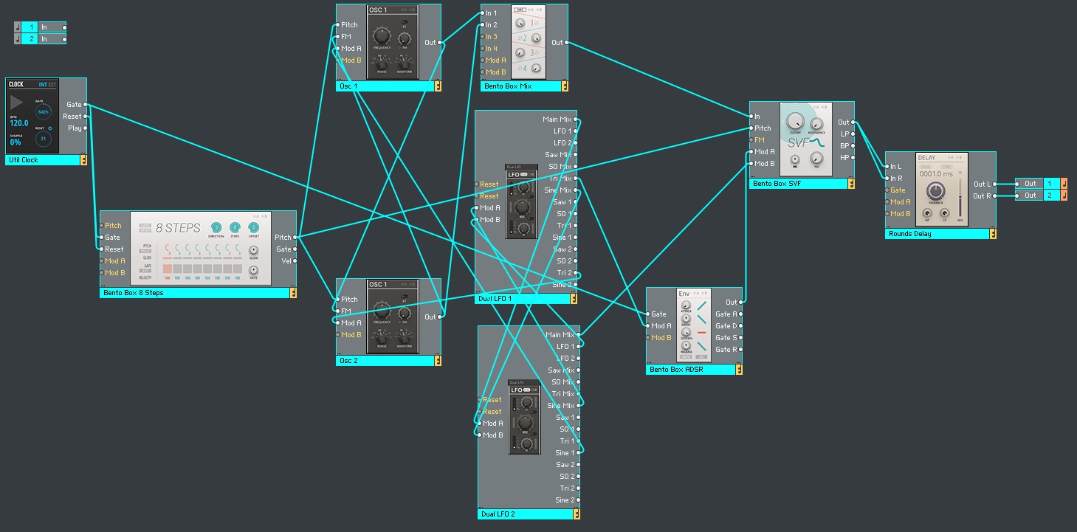Select the Rounds Delay title bar

click(937, 234)
